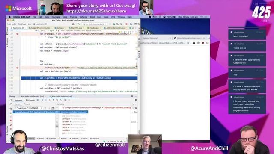This screenshot has width=274, height=154.
Task: Click the red Stop icon in the top toolbar
Action: pyautogui.click(x=127, y=24)
